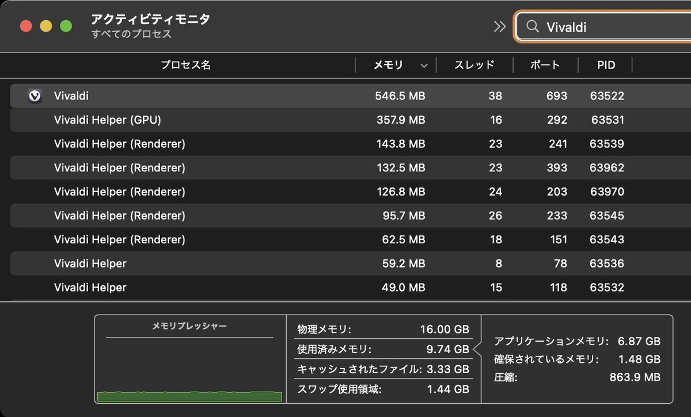691x417 pixels.
Task: Sort by スレッド column header
Action: [474, 65]
